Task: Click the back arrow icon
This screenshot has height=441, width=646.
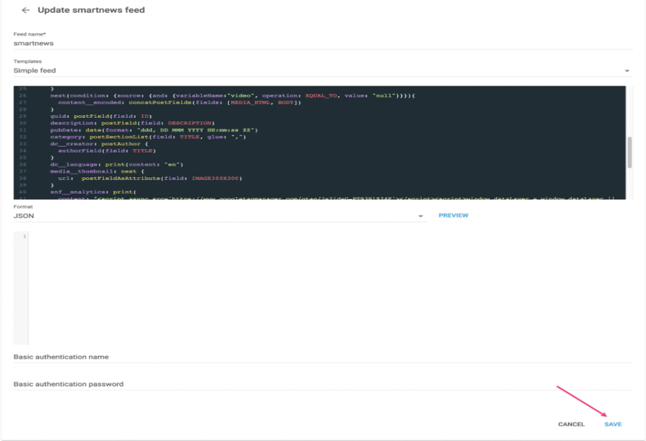Action: (x=26, y=11)
